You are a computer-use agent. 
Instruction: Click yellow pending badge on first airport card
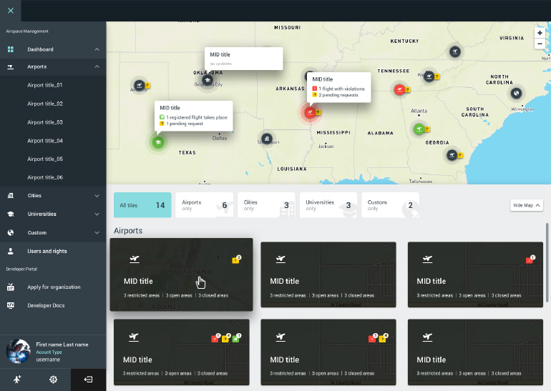pyautogui.click(x=236, y=259)
